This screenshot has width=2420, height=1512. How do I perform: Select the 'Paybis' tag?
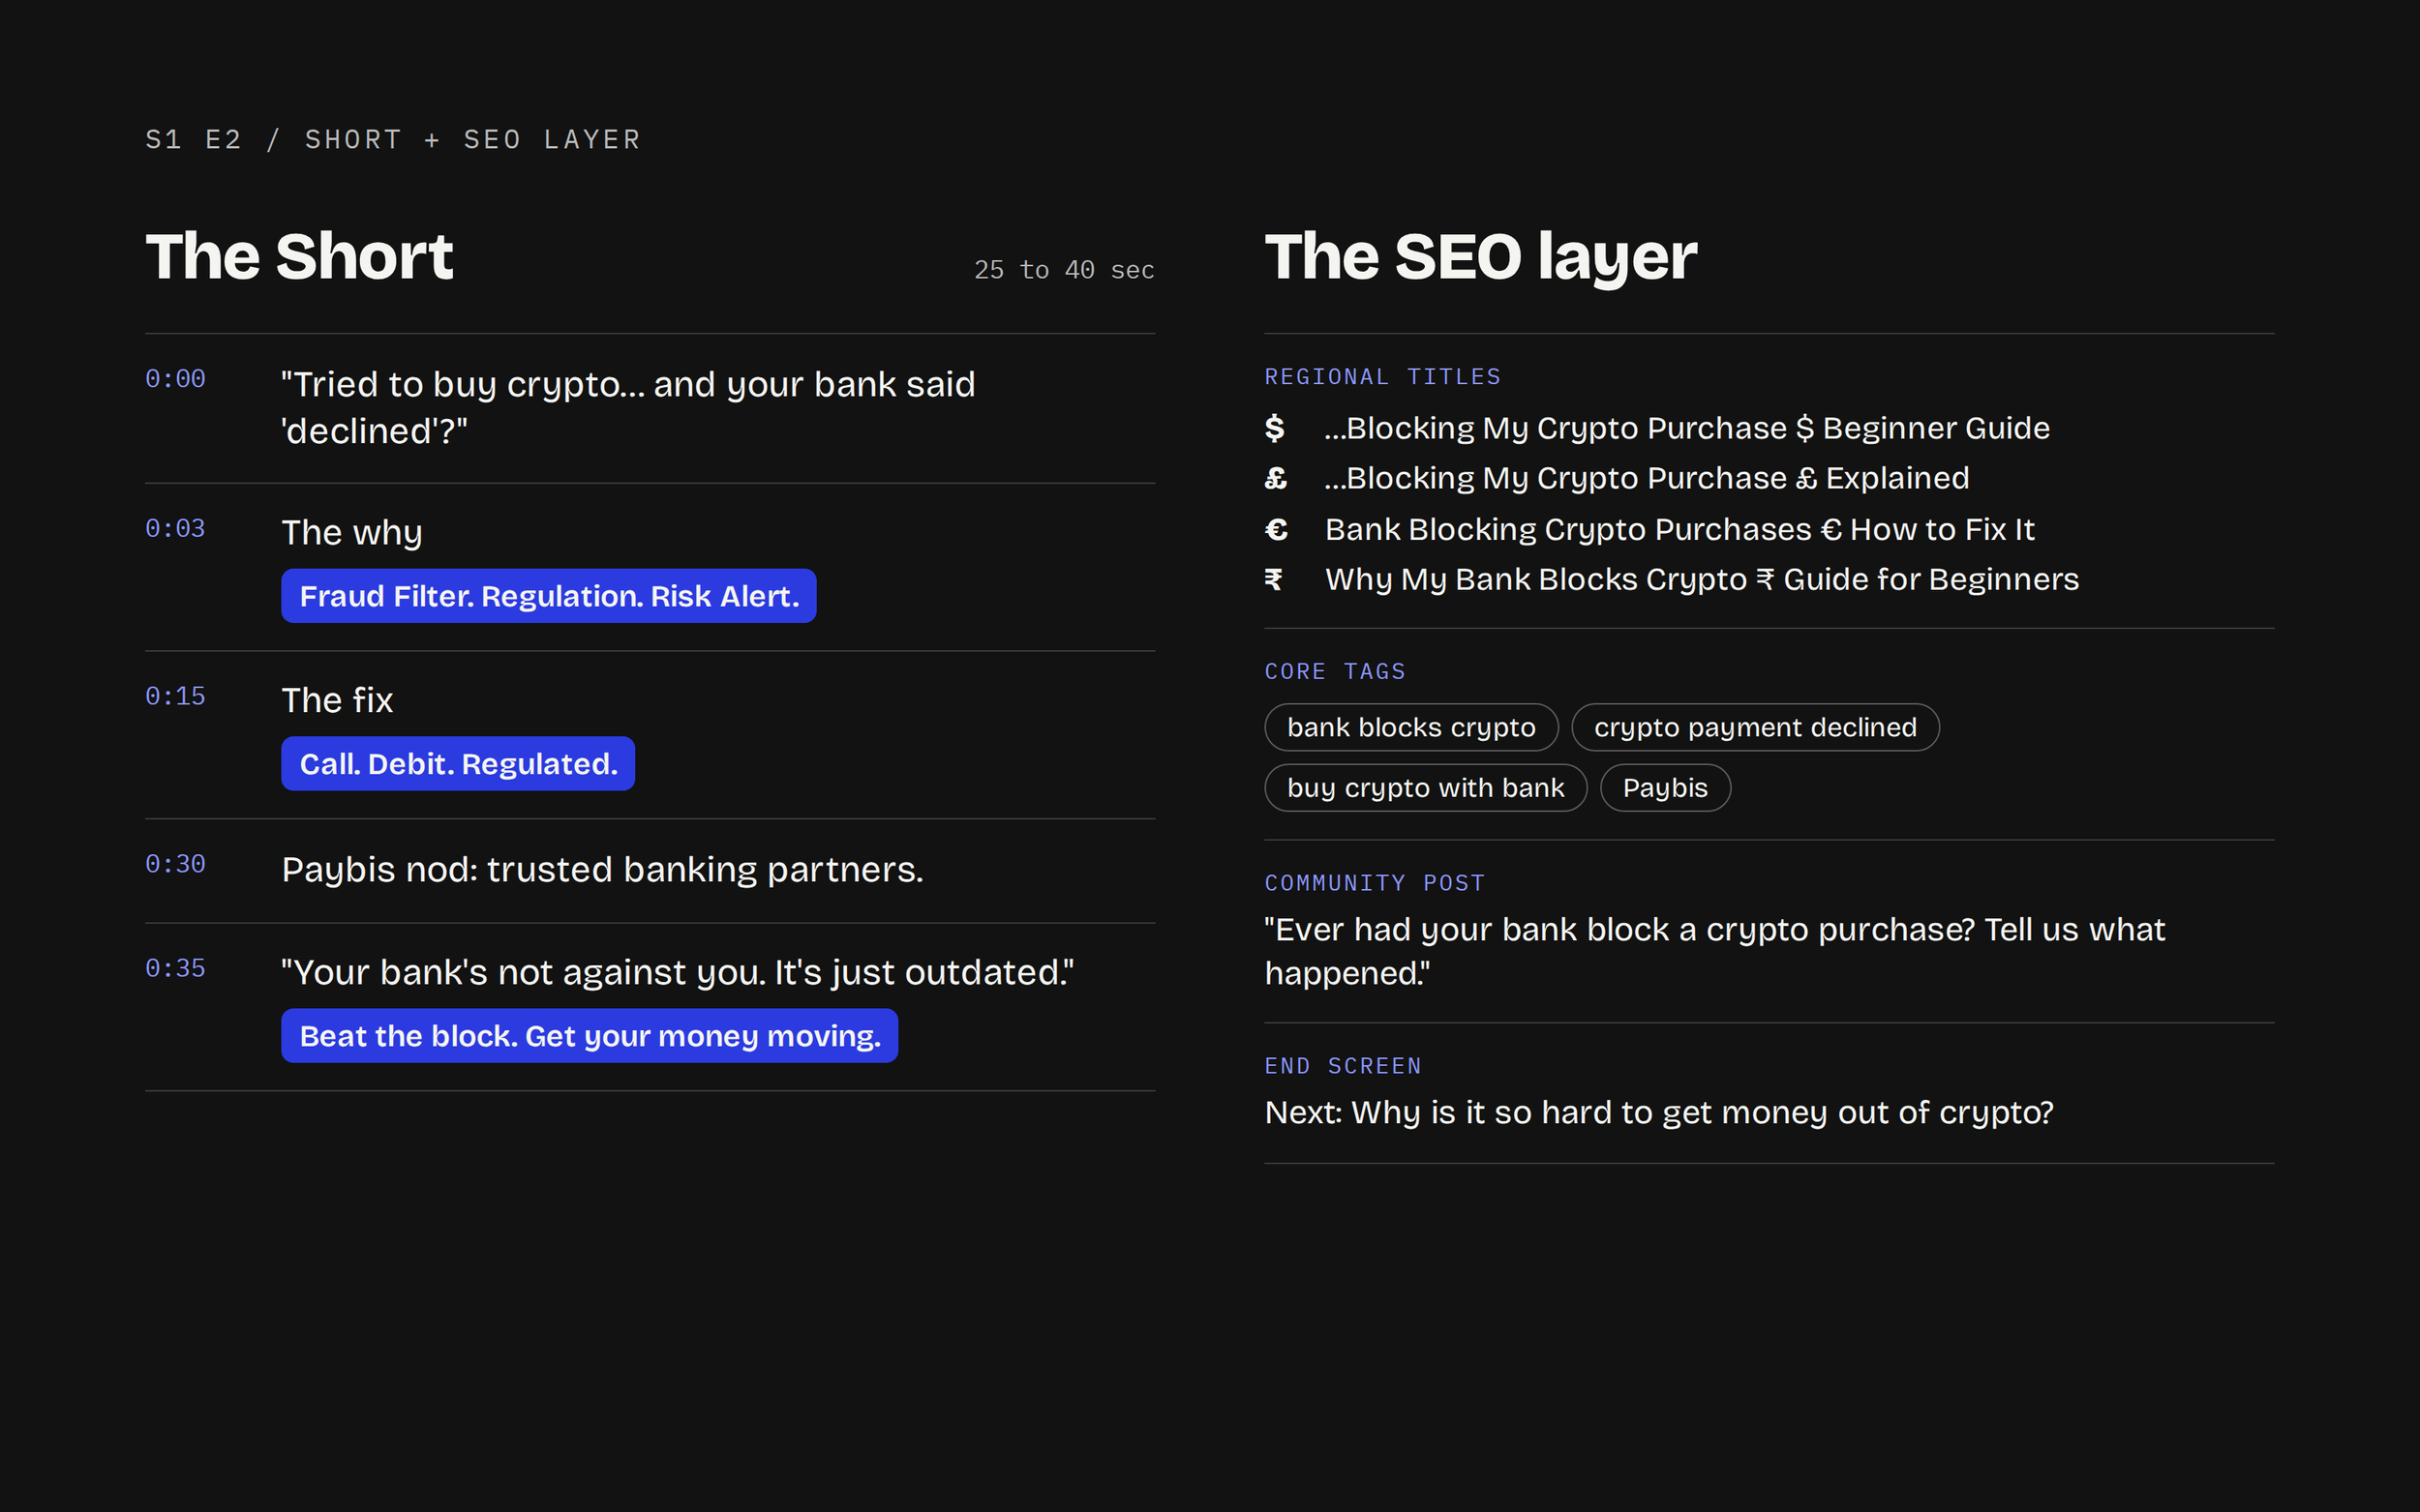[1665, 788]
